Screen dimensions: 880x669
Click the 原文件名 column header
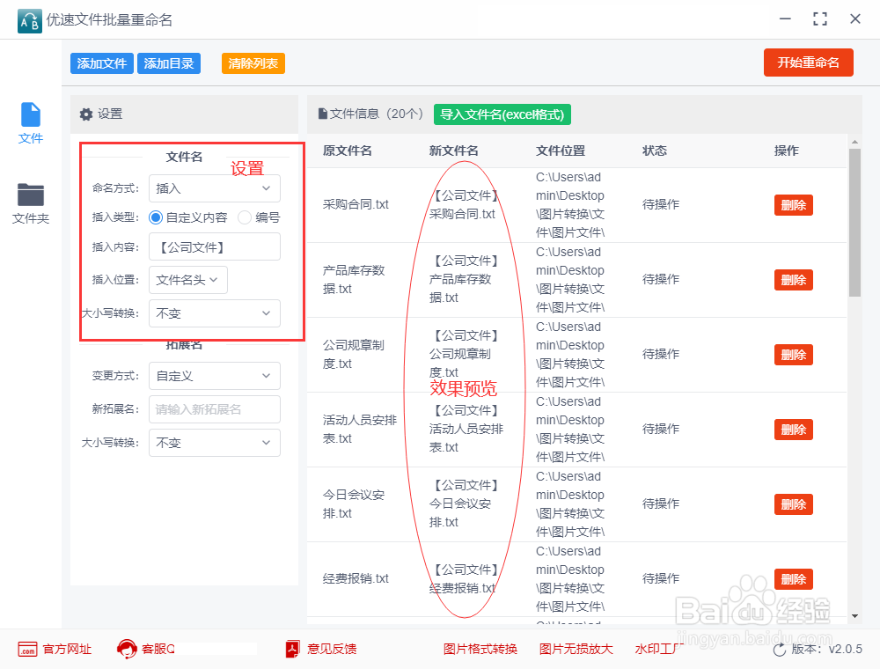click(348, 151)
